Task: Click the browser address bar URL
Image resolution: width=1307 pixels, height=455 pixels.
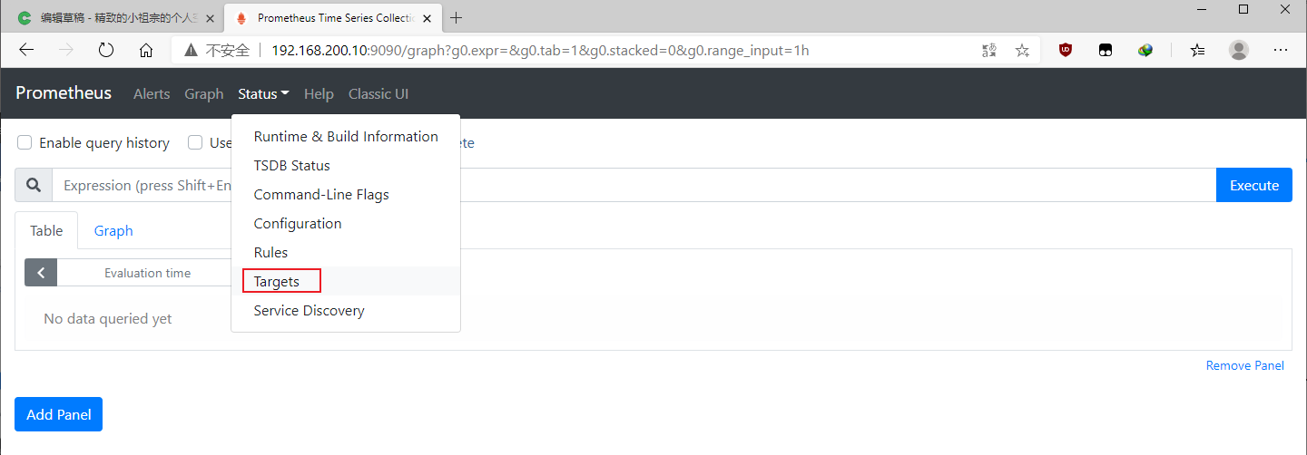Action: 540,51
